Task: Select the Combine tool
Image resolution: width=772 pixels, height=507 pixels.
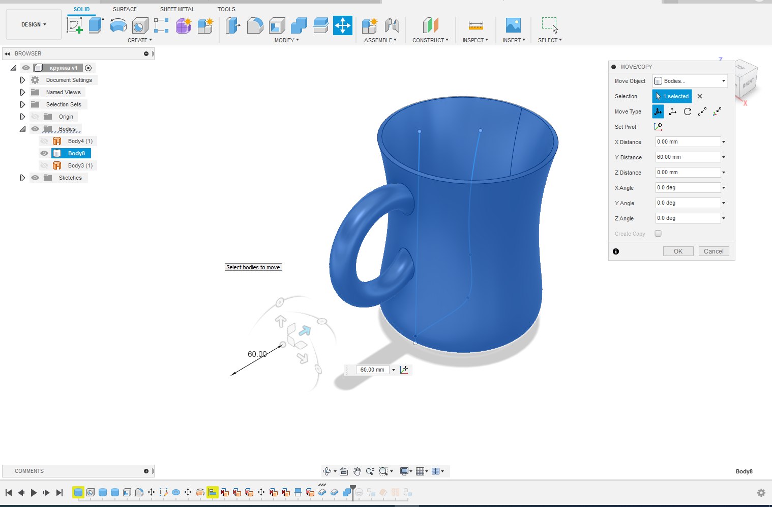Action: [x=299, y=25]
